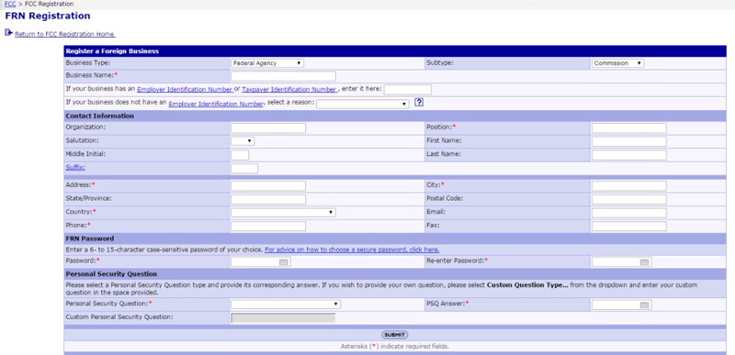The image size is (735, 355).
Task: Click keyboard icon in Password field
Action: tap(284, 262)
